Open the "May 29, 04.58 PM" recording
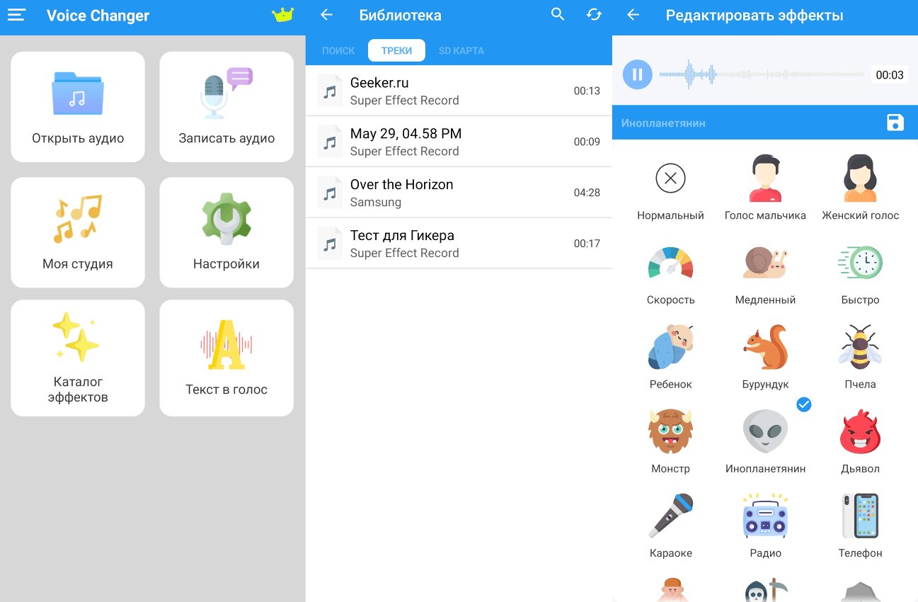 tap(459, 142)
